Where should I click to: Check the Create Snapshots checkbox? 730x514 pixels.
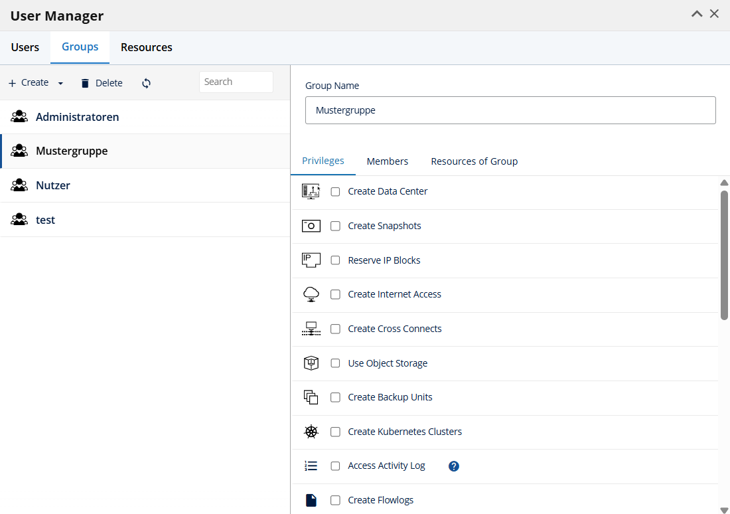335,226
